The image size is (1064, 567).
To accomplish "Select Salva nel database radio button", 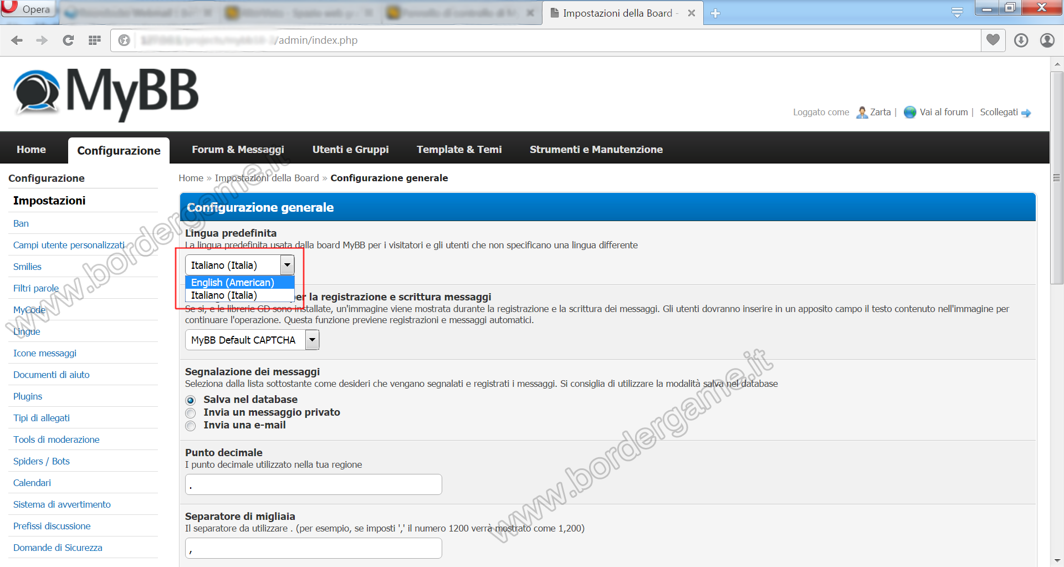I will (x=191, y=400).
